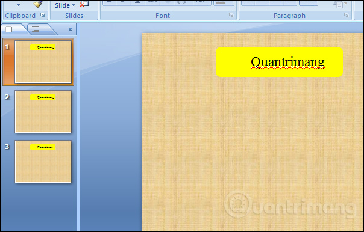364x232 pixels.
Task: Open the Paragraph dialog launcher
Action: coord(347,15)
